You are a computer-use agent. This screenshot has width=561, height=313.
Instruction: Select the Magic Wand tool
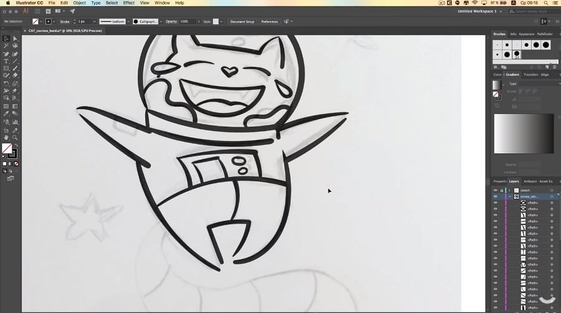tap(6, 46)
